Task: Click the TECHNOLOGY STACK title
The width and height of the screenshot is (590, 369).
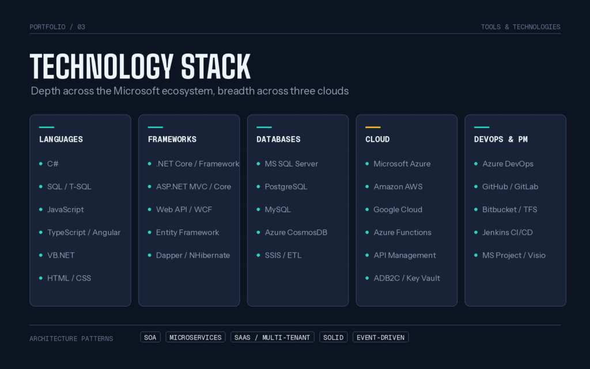Action: (x=140, y=67)
